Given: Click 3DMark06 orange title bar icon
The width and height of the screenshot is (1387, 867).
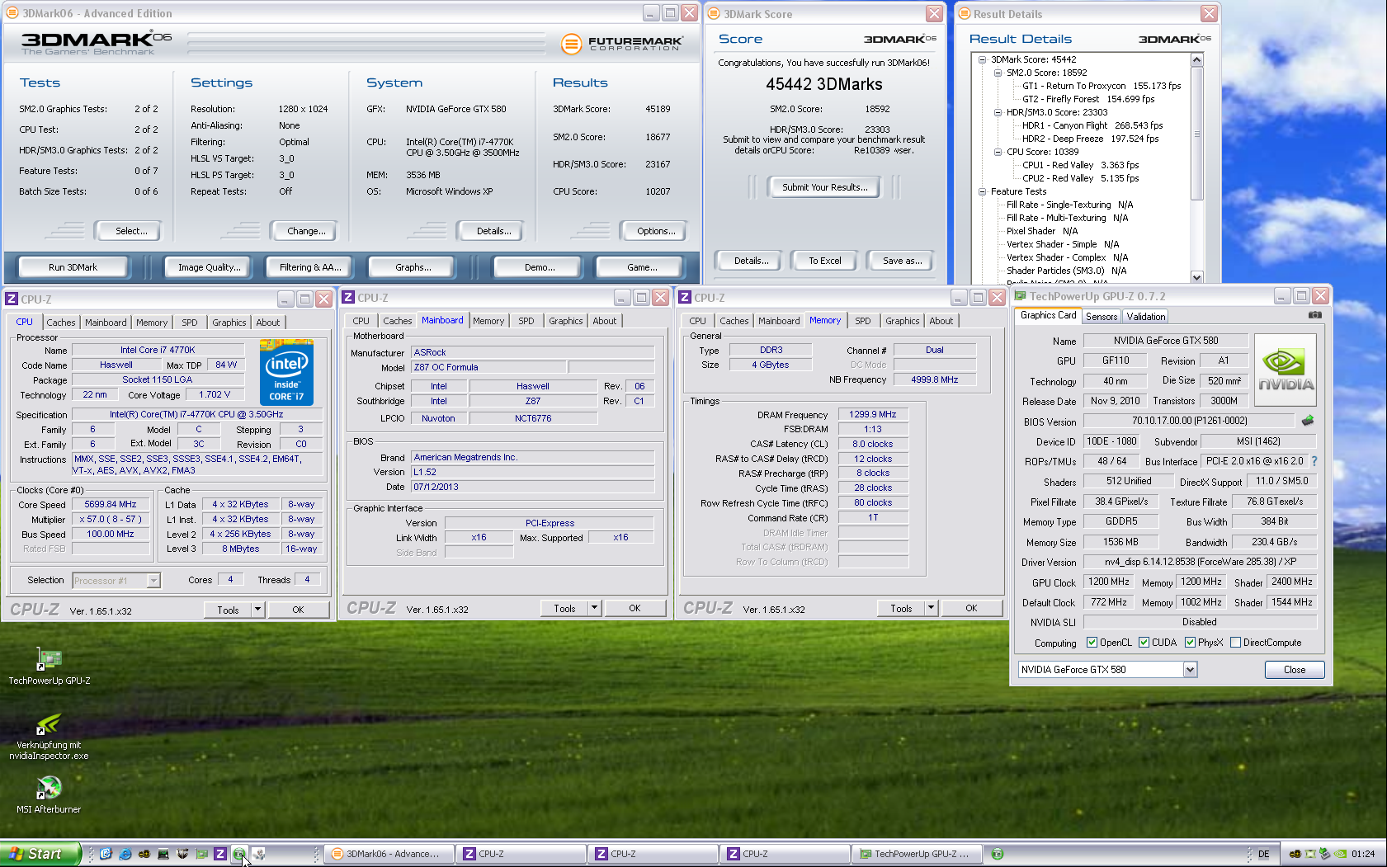Looking at the screenshot, I should [12, 13].
